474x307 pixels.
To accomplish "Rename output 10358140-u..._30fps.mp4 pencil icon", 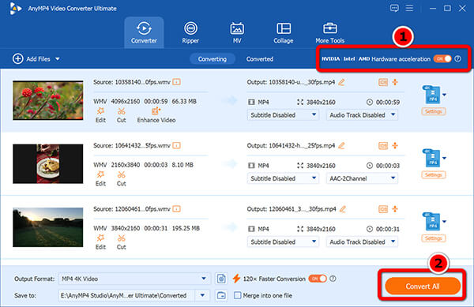I will point(341,82).
